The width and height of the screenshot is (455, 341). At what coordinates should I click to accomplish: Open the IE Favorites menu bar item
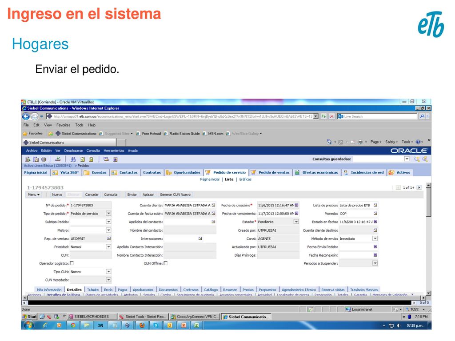coord(63,125)
